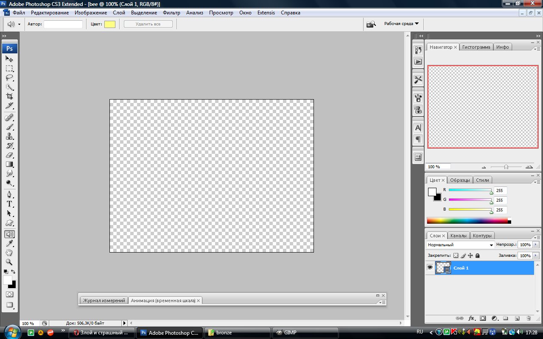Open the Нормальный blend mode dropdown
The width and height of the screenshot is (543, 339).
(x=461, y=245)
